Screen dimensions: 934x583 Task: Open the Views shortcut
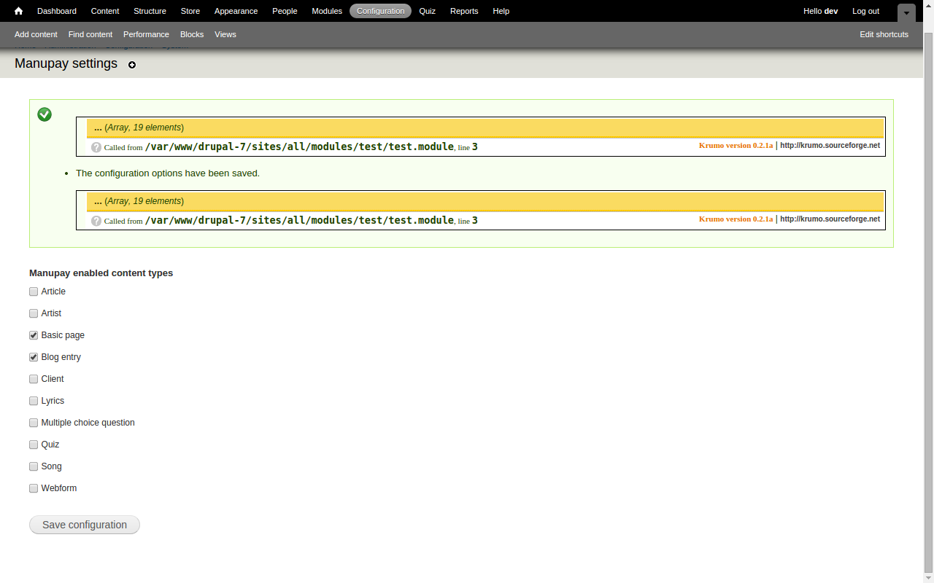[225, 34]
